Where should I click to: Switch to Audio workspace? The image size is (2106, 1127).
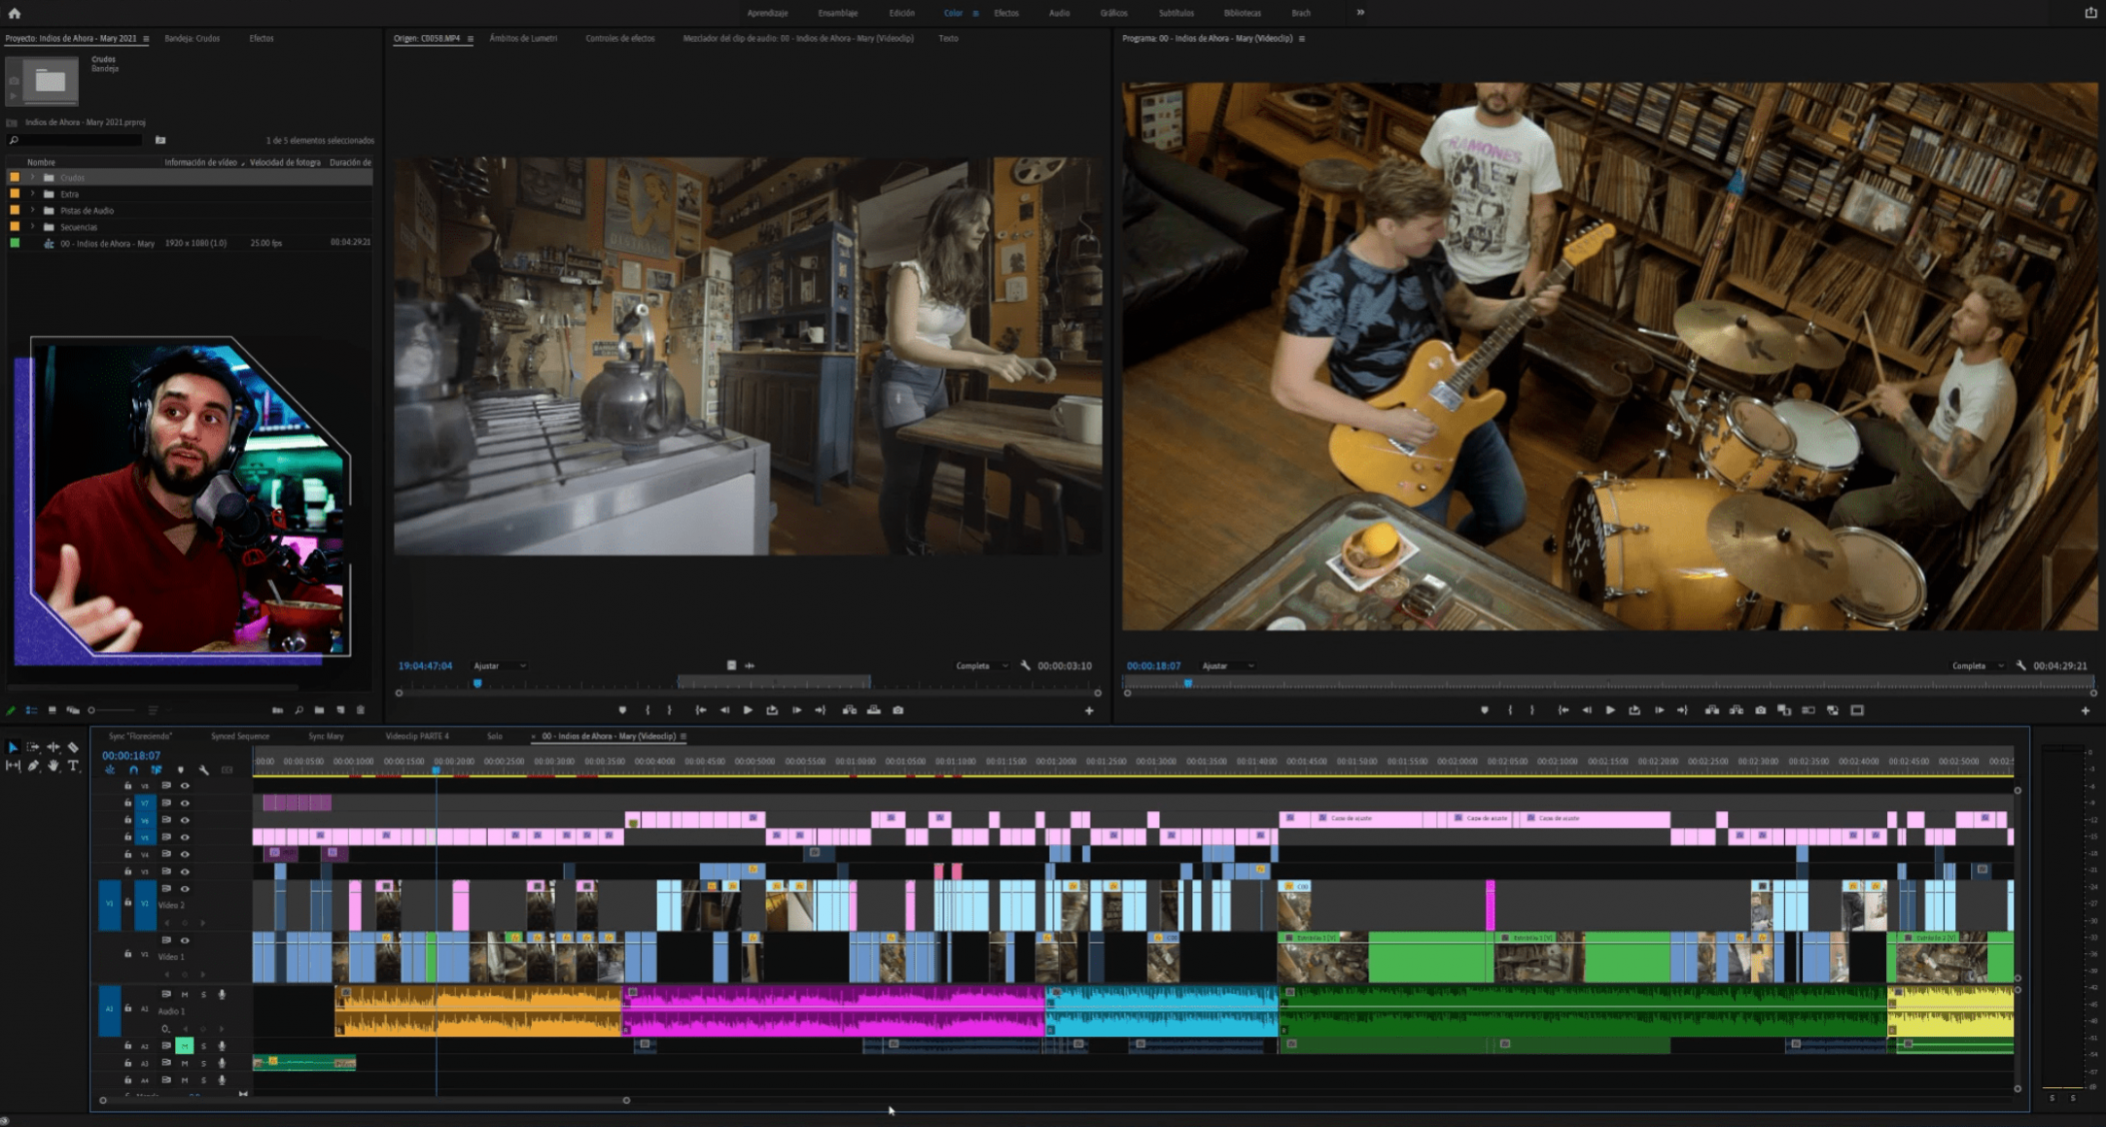pos(1059,13)
